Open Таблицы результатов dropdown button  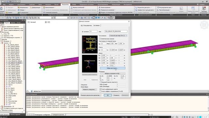point(203,12)
